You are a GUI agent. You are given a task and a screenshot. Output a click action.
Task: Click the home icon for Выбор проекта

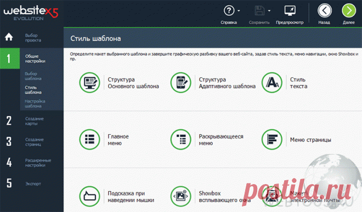click(9, 37)
